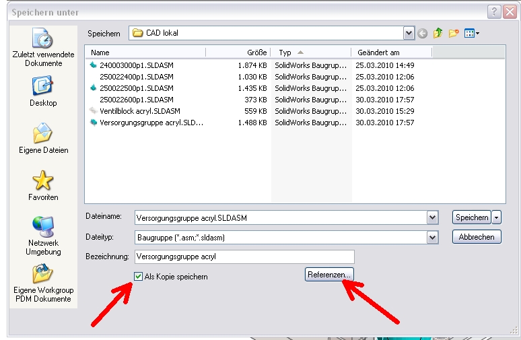Screen dimensions: 521x340
Task: Open the Speichern button's split arrow
Action: click(496, 217)
